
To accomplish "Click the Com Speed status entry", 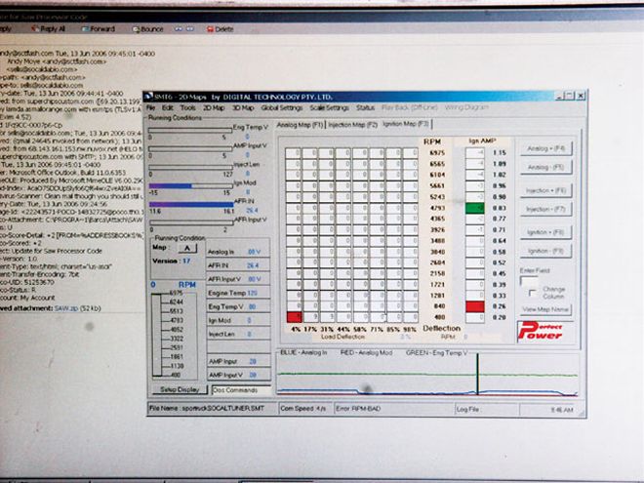I will [304, 409].
